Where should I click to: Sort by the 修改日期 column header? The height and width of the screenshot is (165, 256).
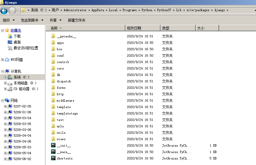(143, 28)
